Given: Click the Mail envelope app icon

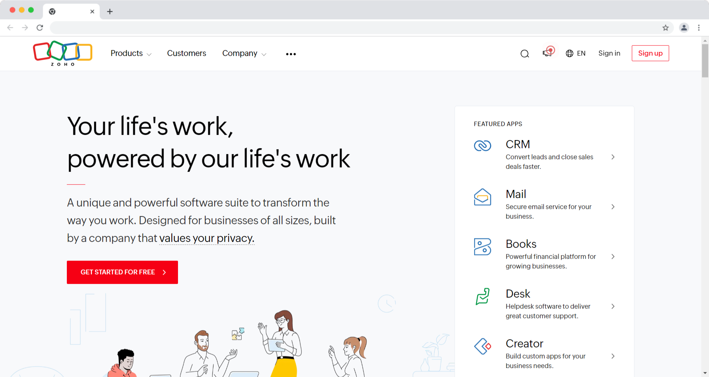Looking at the screenshot, I should [x=483, y=197].
